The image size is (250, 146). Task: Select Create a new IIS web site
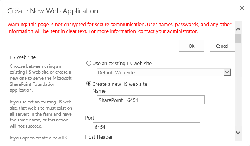89,84
